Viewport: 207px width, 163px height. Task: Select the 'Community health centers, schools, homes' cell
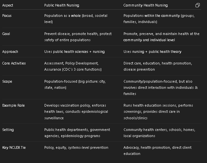(159, 133)
